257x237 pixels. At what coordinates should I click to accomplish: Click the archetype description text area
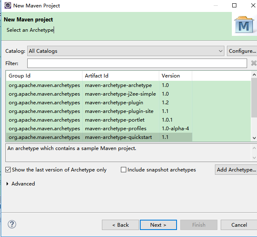[128, 153]
